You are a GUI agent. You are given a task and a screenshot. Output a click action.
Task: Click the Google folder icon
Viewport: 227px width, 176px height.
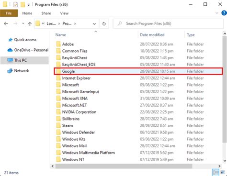pyautogui.click(x=58, y=71)
